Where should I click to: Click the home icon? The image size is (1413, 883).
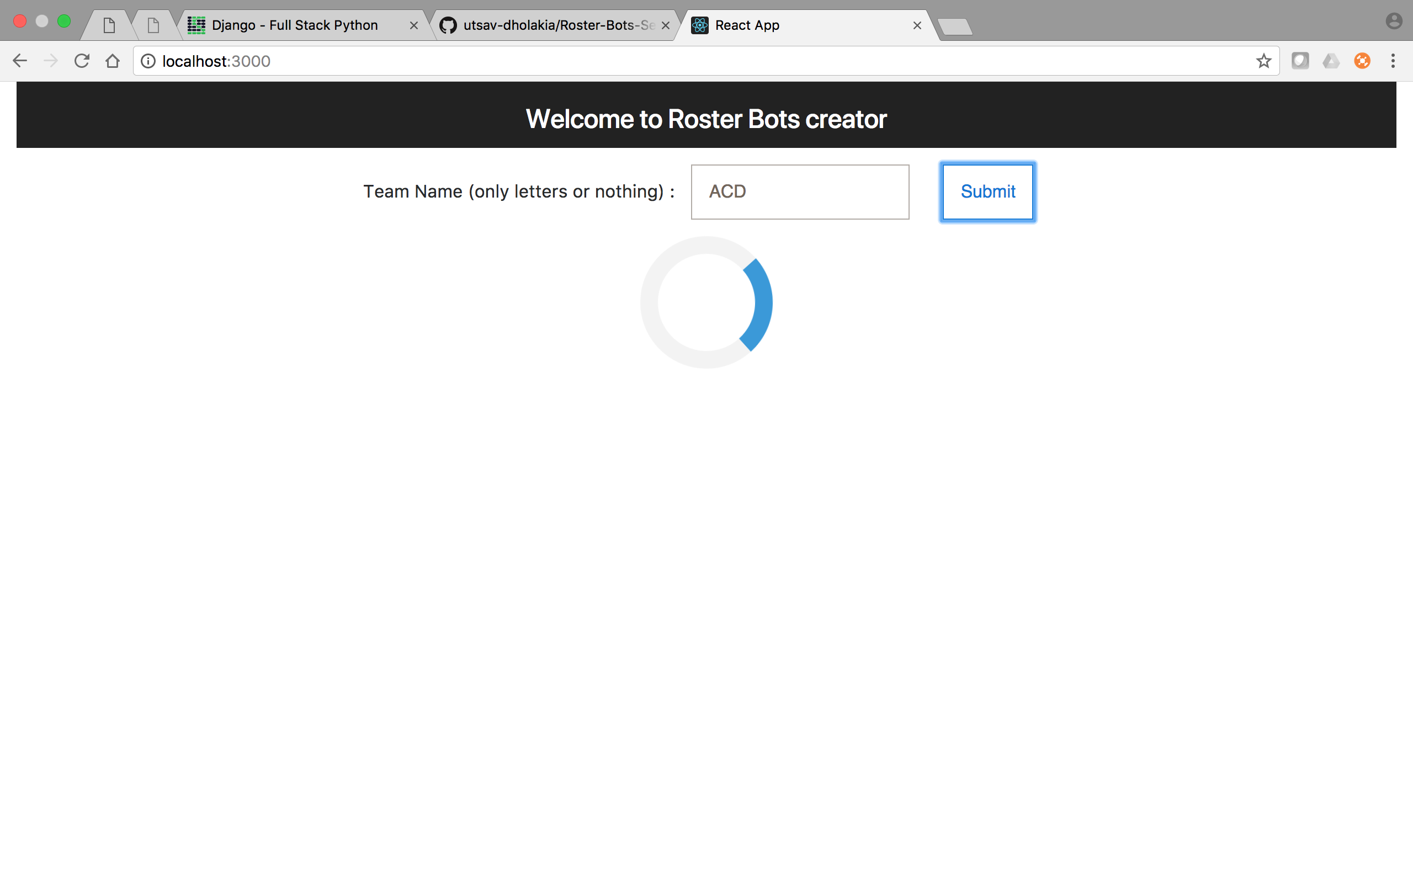coord(113,60)
